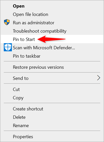This screenshot has height=142, width=104.
Task: Open Properties from the context menu
Action: [x=52, y=137]
